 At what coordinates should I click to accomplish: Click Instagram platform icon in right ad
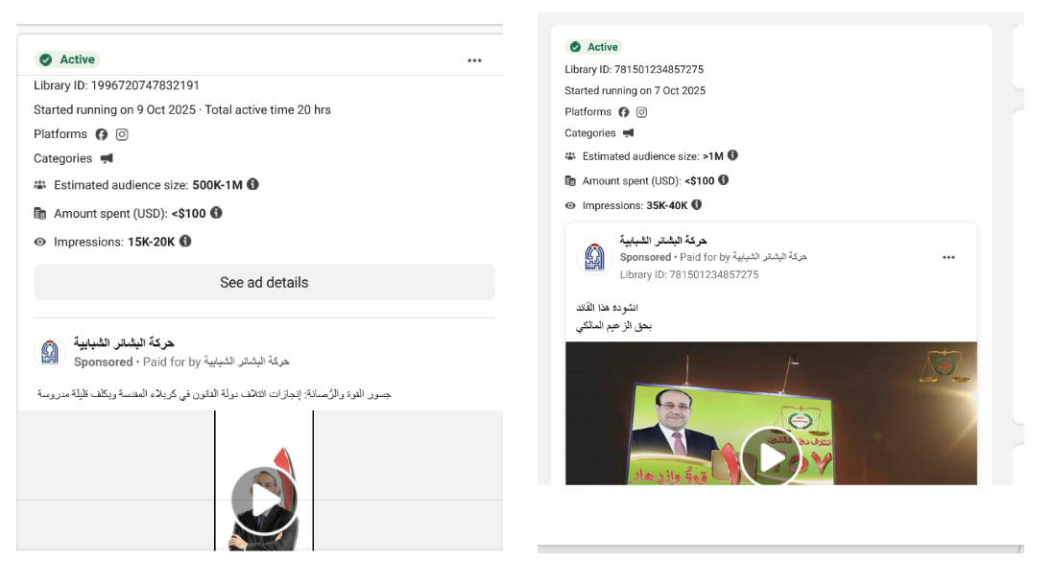coord(642,112)
